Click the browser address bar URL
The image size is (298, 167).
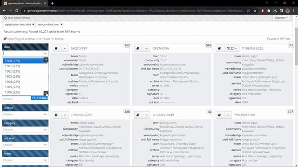135,11
